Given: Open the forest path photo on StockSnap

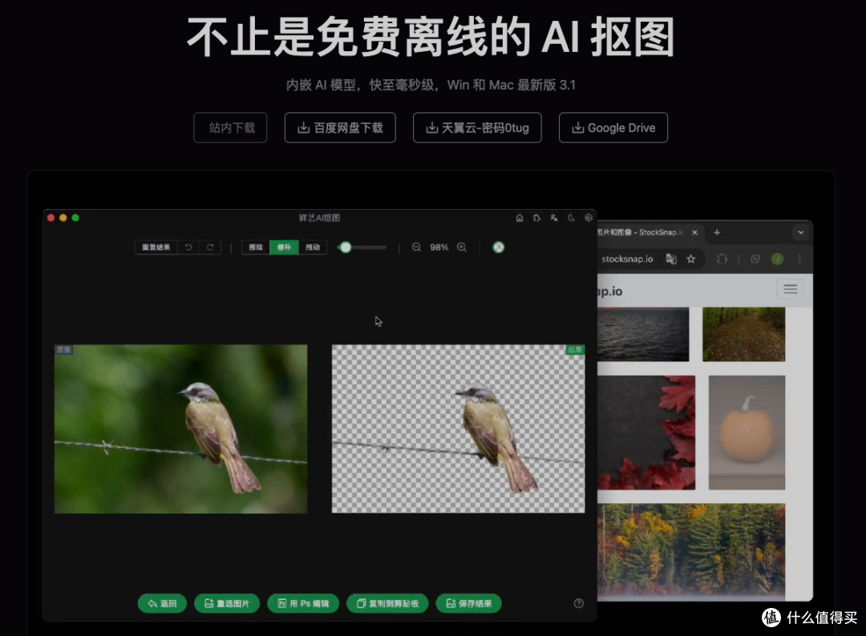Looking at the screenshot, I should (x=743, y=334).
